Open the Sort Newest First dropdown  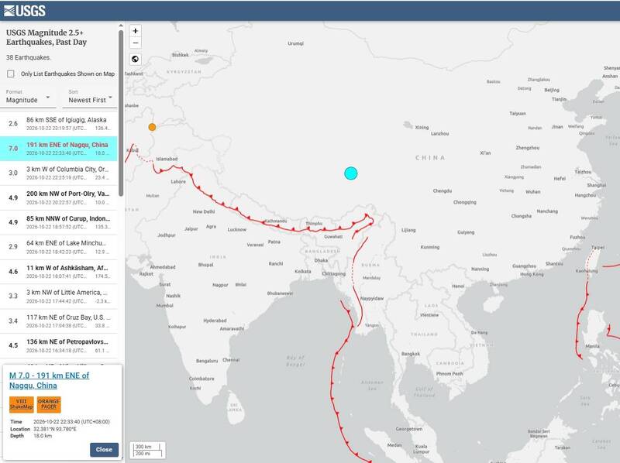click(90, 98)
